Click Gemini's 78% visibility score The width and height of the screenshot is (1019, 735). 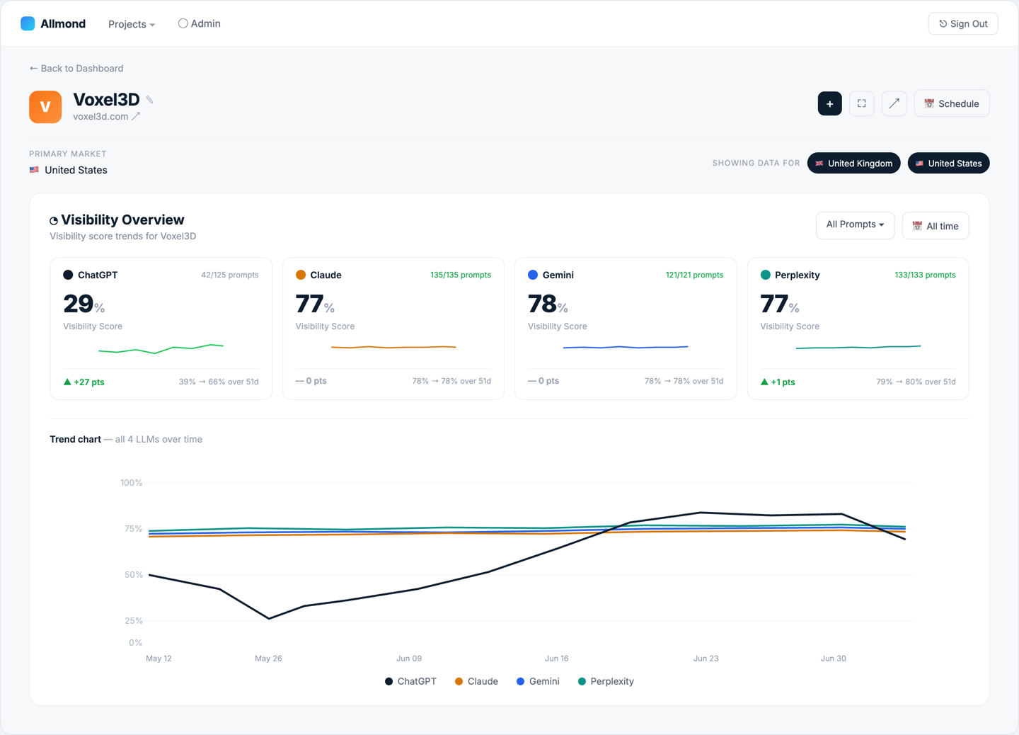[x=548, y=304]
